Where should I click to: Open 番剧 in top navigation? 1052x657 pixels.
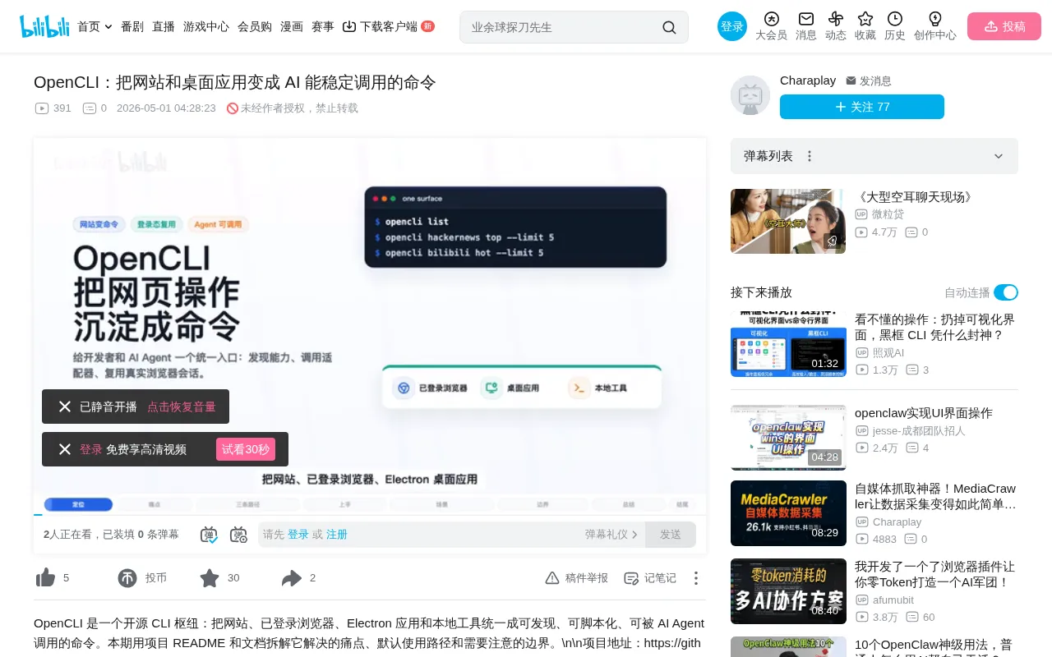[132, 26]
